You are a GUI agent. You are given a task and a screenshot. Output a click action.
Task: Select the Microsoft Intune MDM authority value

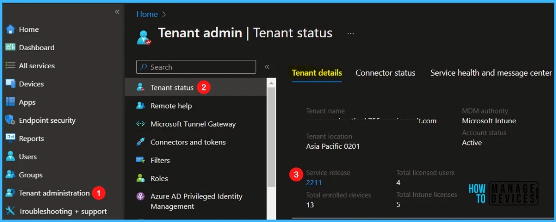(489, 121)
